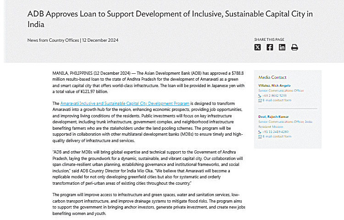
Task: Open Villaluz, Nick Angelo contact name
Action: 274,85
